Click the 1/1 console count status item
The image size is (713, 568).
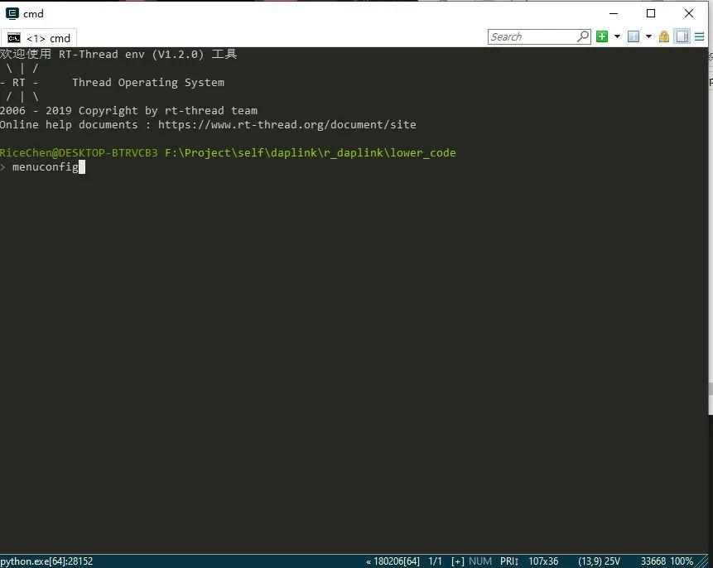435,561
